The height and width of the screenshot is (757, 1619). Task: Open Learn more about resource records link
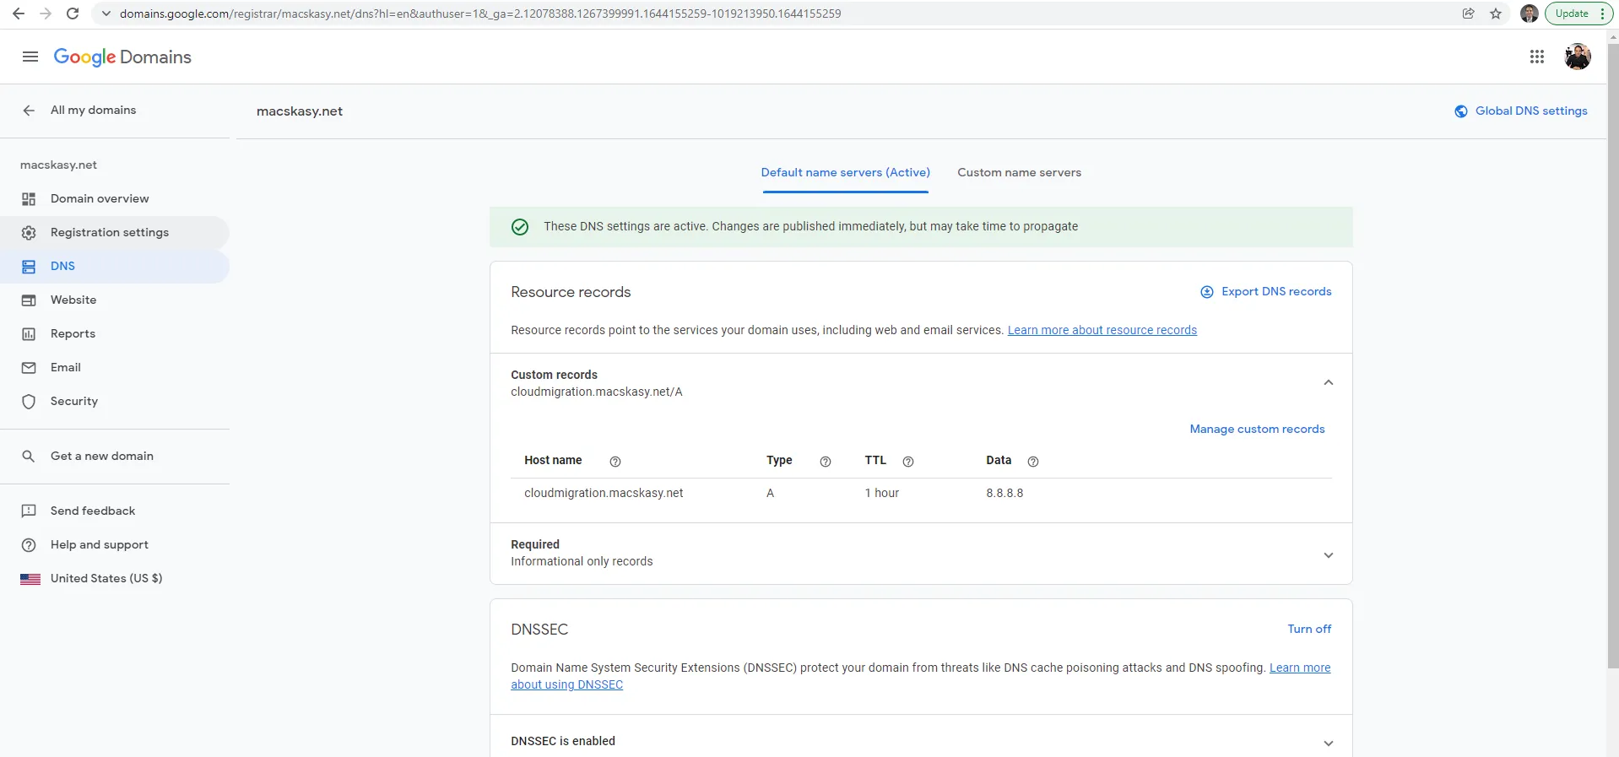pyautogui.click(x=1102, y=331)
